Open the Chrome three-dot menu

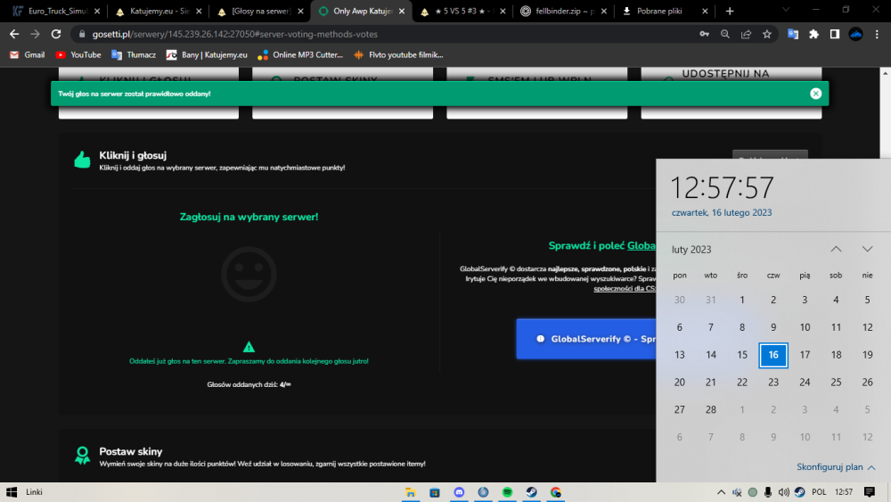(x=877, y=34)
